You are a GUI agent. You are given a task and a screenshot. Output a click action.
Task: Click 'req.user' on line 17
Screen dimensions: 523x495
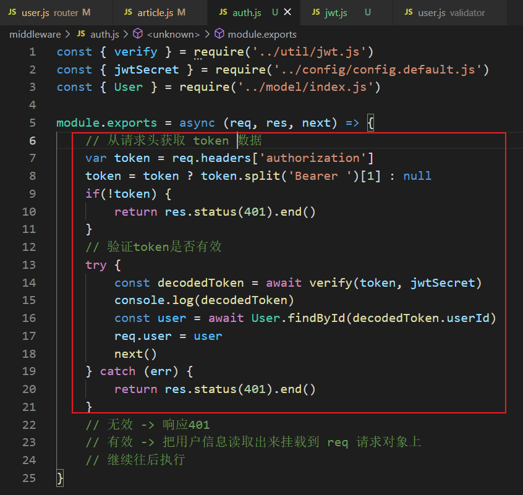coord(143,336)
